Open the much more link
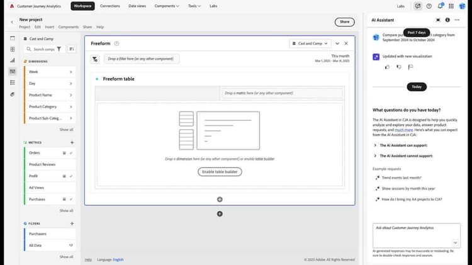The image size is (472, 265). coord(403,130)
